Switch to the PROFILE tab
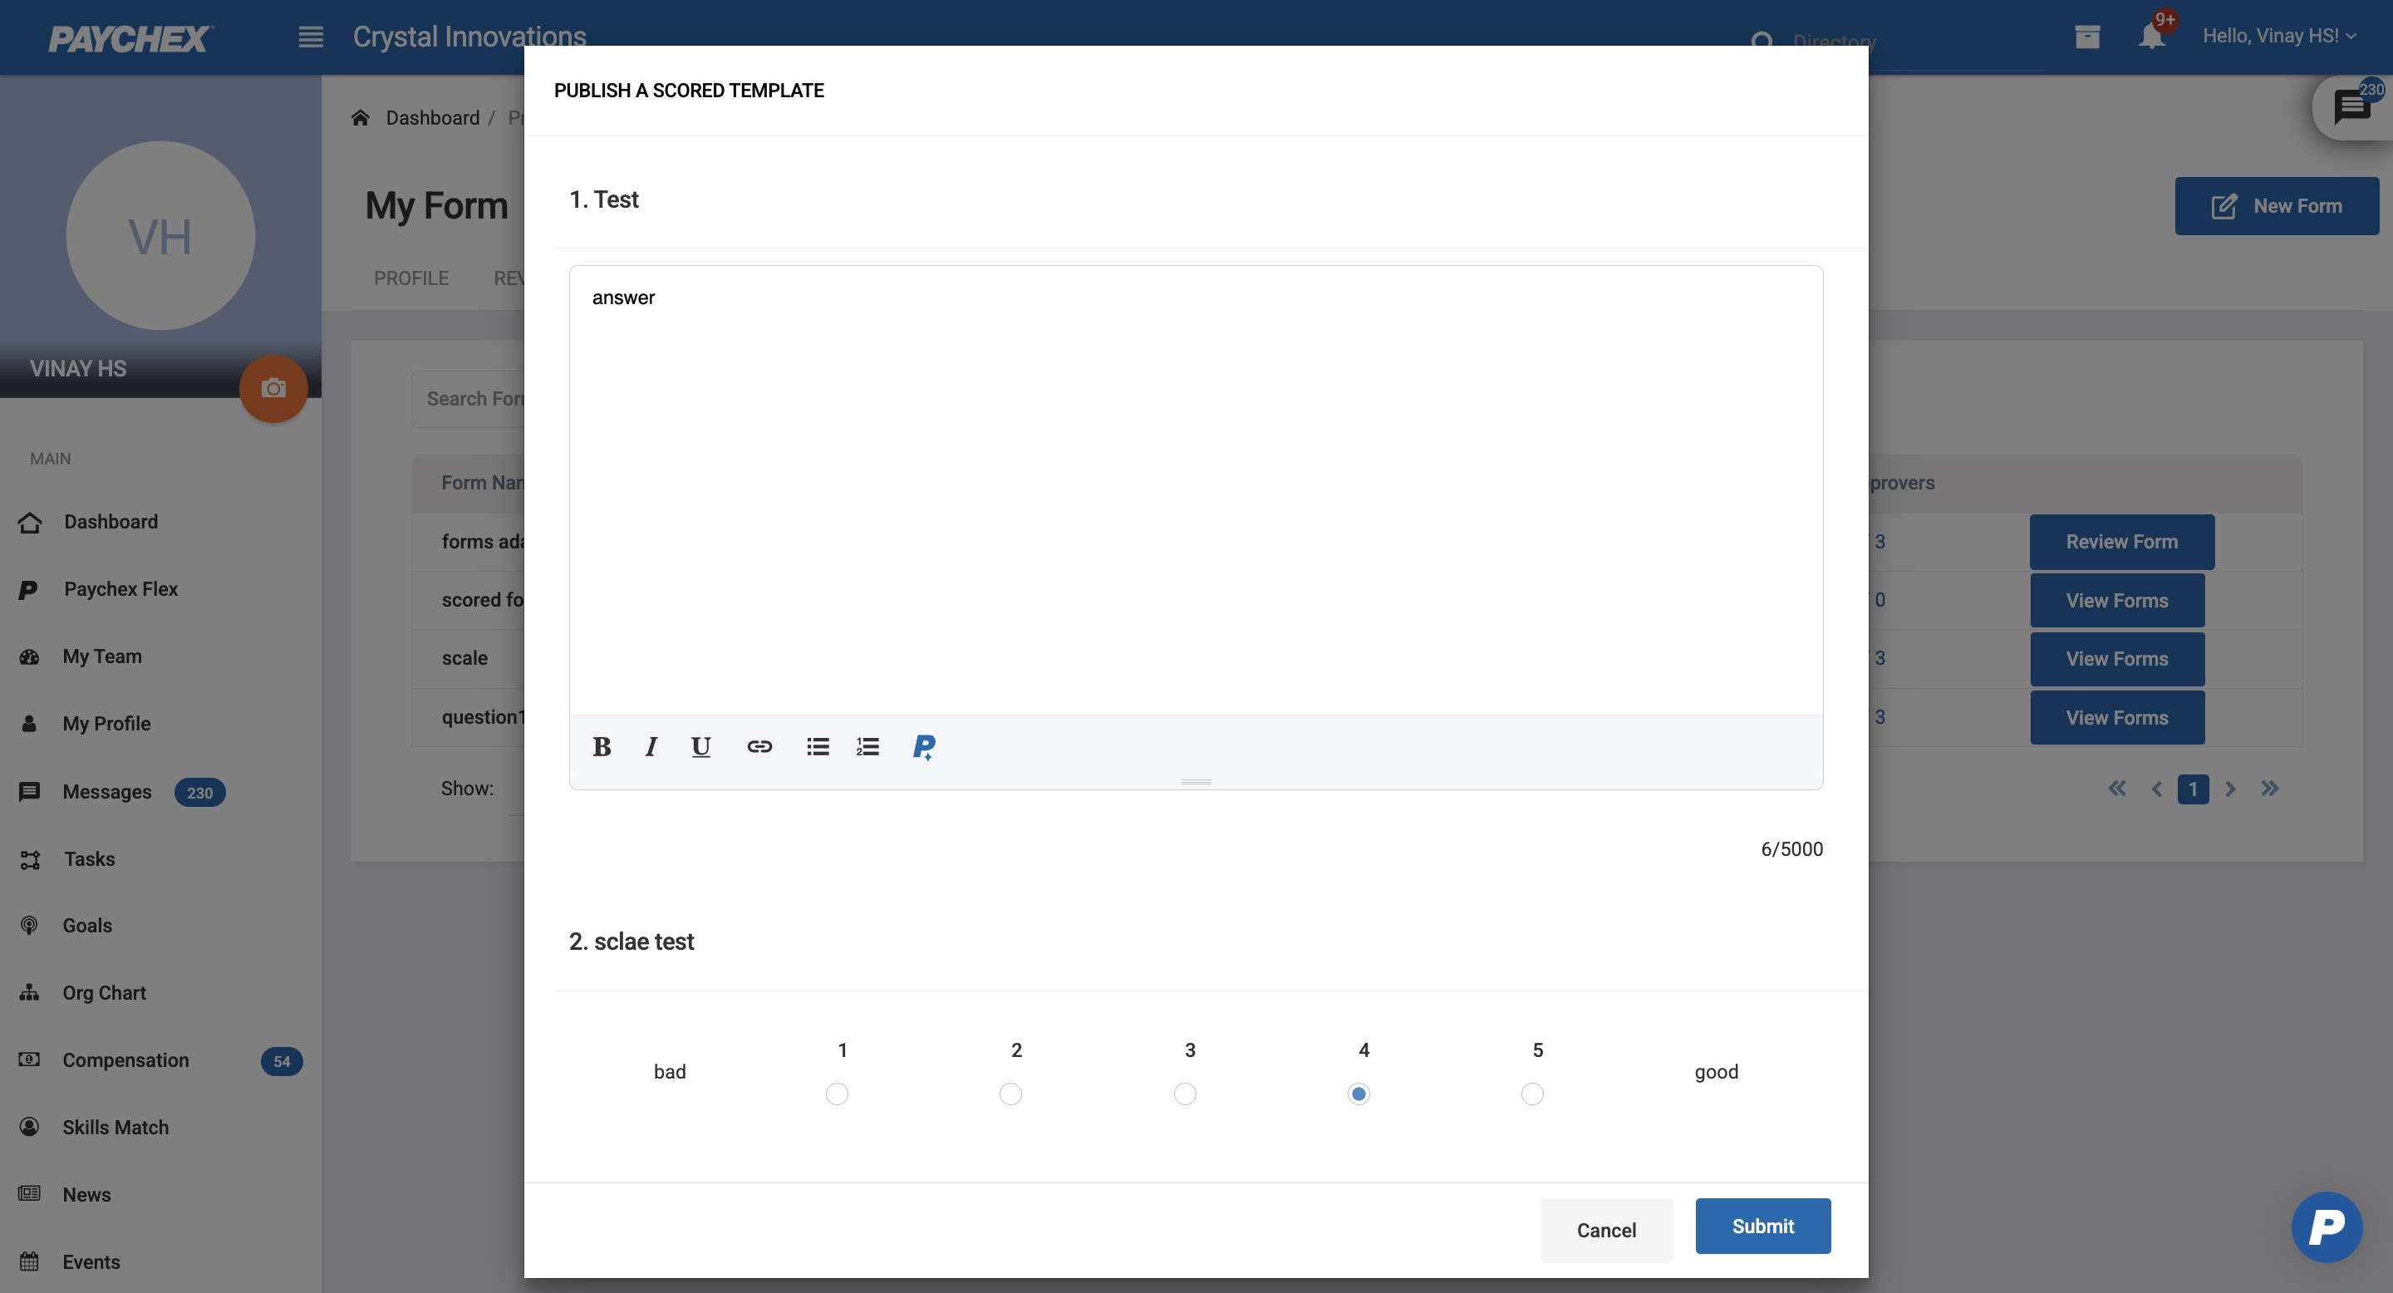This screenshot has height=1293, width=2393. tap(410, 278)
